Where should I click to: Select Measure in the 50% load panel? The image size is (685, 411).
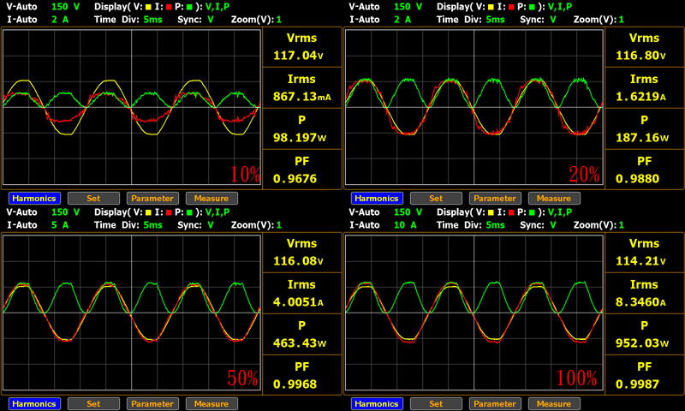211,403
